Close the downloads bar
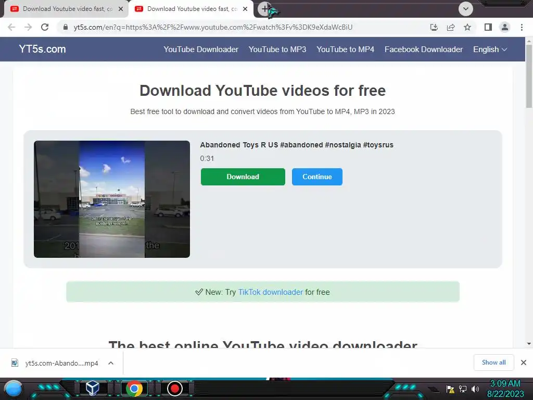Image resolution: width=533 pixels, height=400 pixels. click(524, 362)
